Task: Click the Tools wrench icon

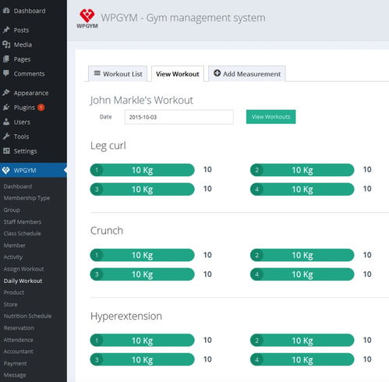Action: [6, 136]
